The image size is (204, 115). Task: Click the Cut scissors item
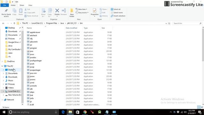click(x=27, y=9)
